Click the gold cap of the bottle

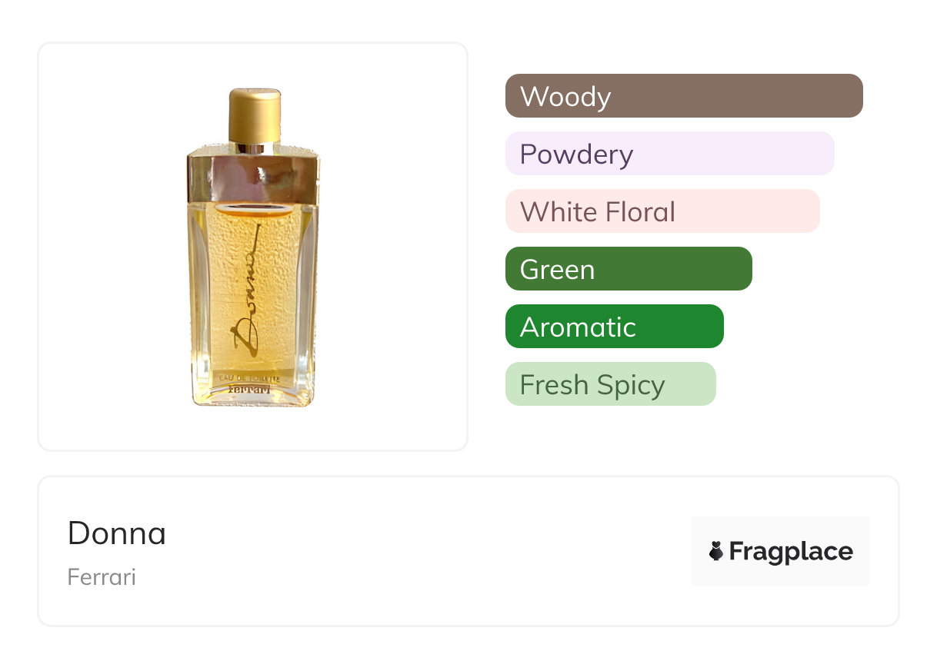point(255,115)
